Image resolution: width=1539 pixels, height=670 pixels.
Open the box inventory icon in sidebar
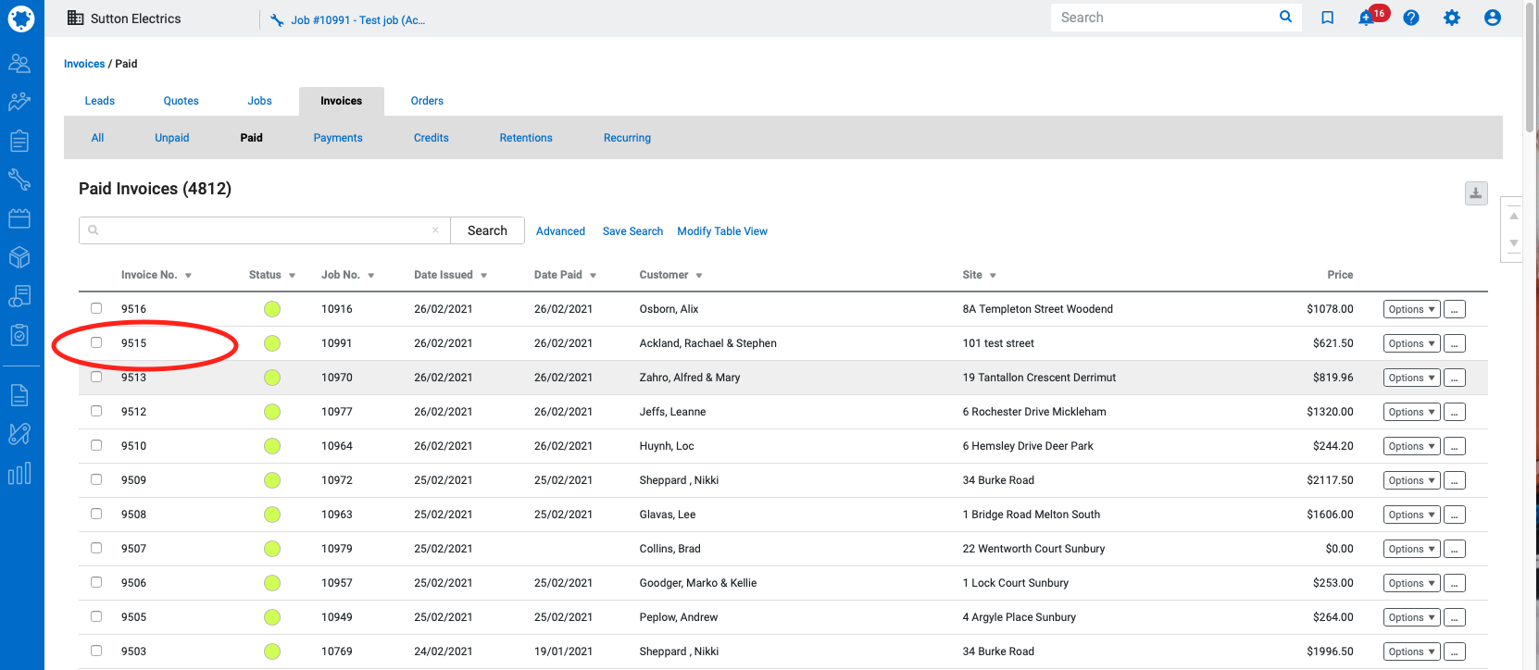19,257
